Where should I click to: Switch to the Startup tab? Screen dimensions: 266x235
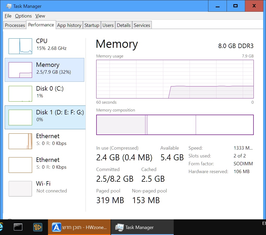click(x=92, y=25)
